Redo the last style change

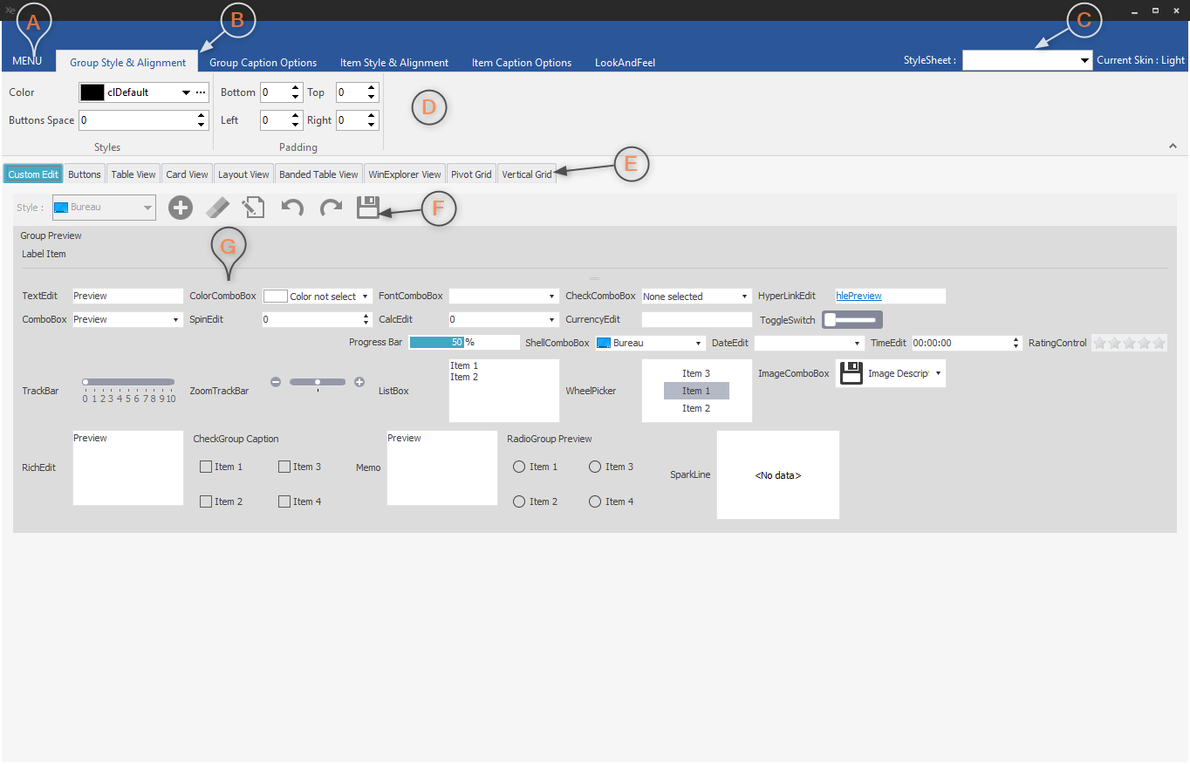pyautogui.click(x=331, y=208)
